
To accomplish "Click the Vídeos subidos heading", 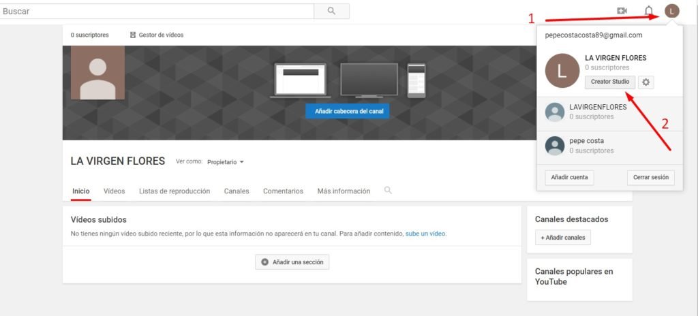I will coord(99,219).
